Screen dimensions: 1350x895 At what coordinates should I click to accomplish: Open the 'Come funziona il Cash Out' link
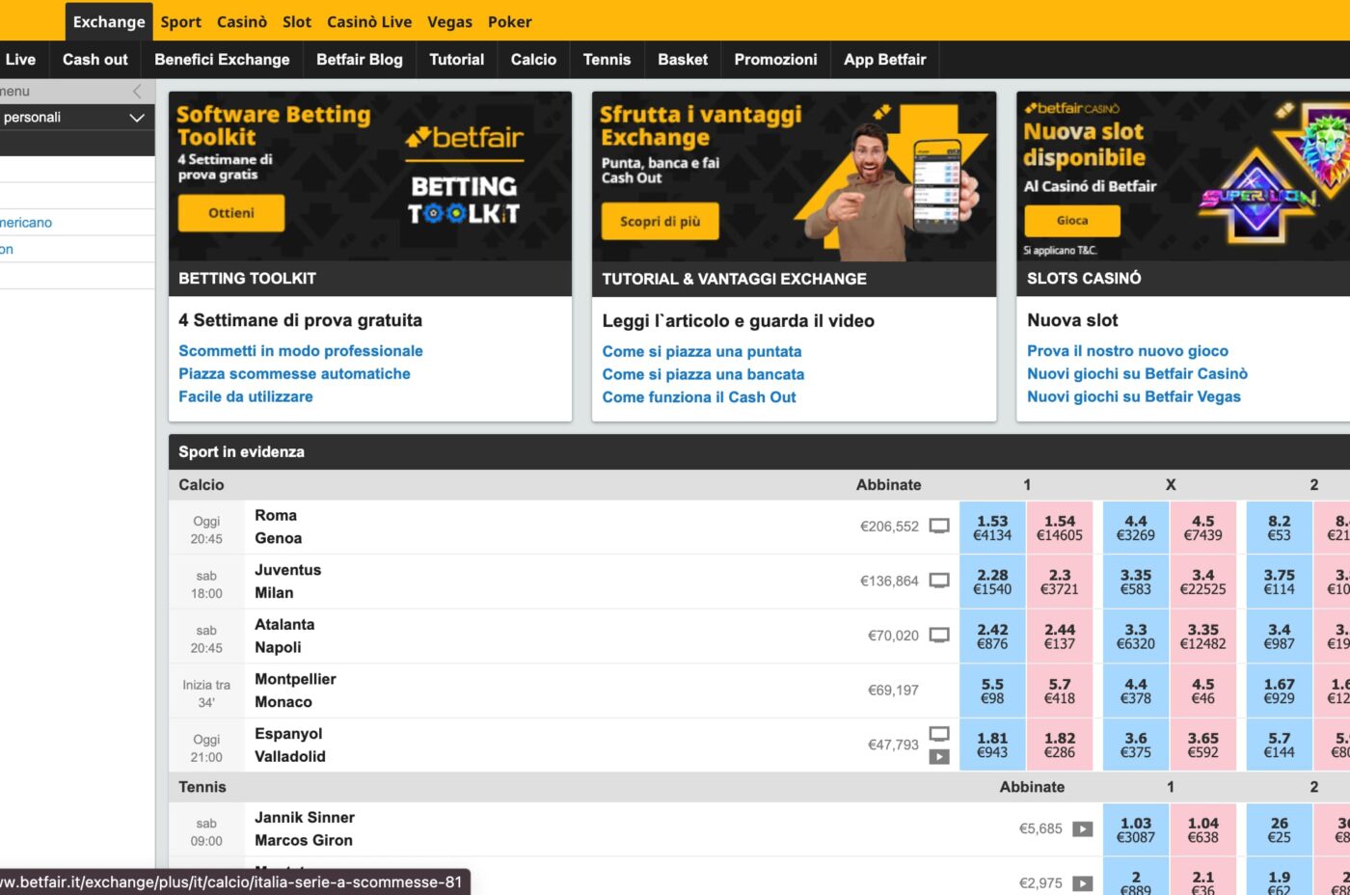click(x=698, y=396)
